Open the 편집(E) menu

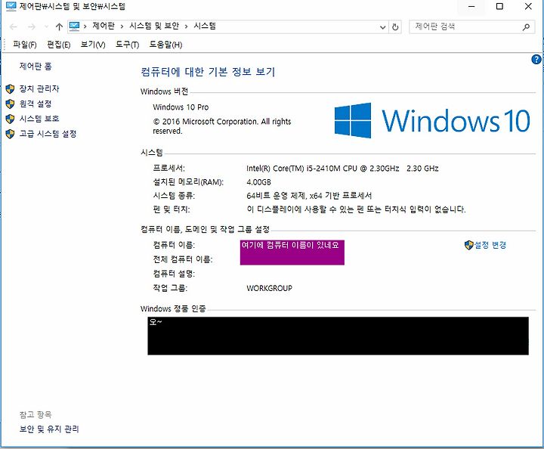[59, 45]
